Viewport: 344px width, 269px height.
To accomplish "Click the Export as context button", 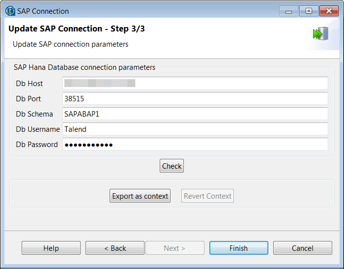I will pyautogui.click(x=140, y=196).
